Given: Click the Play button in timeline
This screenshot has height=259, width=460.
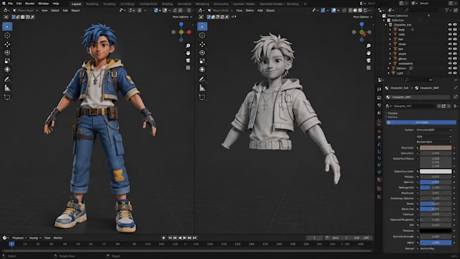Looking at the screenshot, I should tap(185, 238).
